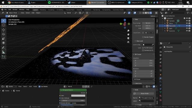
Task: Hide the Camera object with eye icon
Action: pos(187,21)
